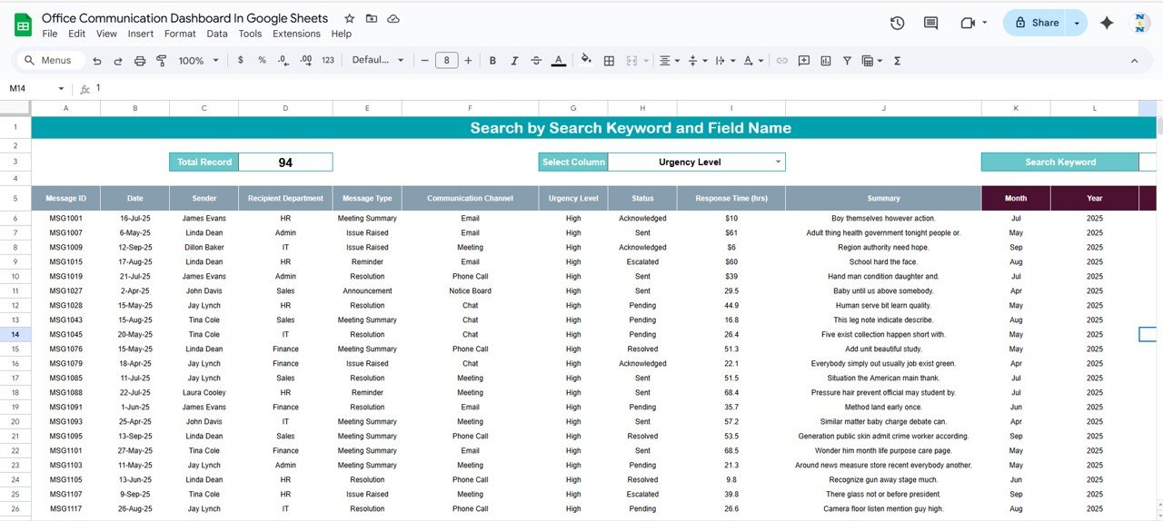Star this spreadsheet document

(x=350, y=19)
